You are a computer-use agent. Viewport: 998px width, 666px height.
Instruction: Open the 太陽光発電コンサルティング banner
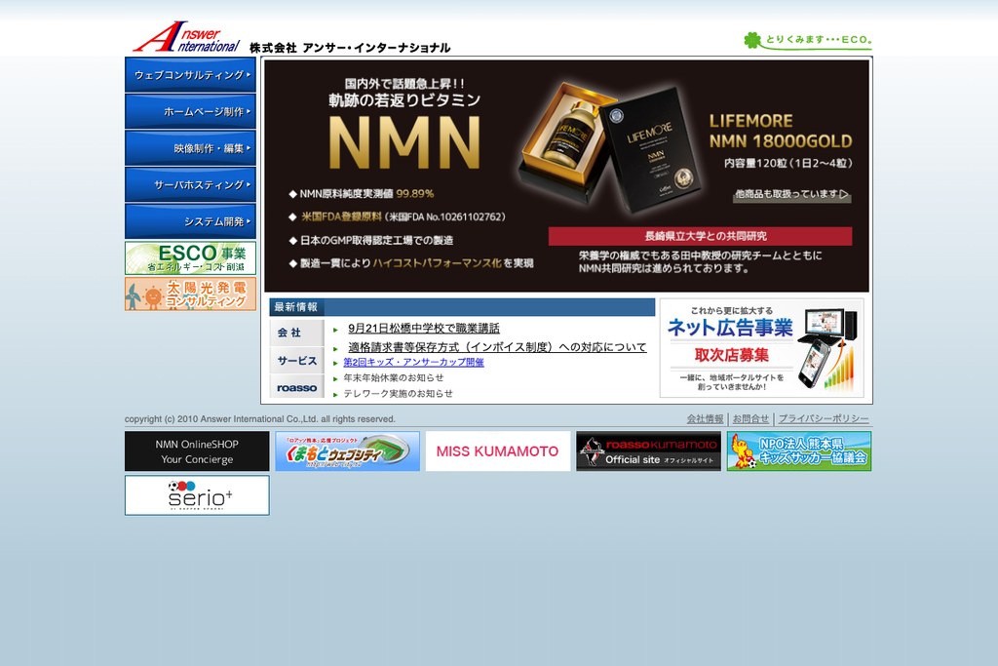tap(190, 294)
